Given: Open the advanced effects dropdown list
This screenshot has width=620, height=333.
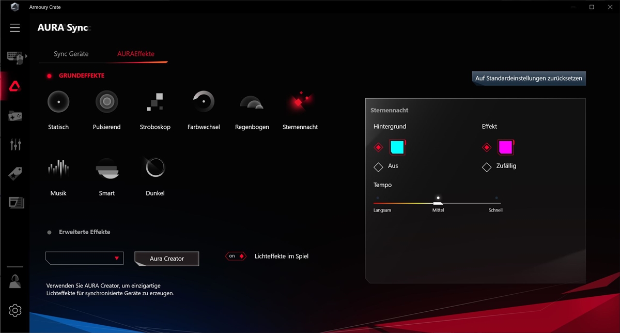Looking at the screenshot, I should (x=84, y=258).
